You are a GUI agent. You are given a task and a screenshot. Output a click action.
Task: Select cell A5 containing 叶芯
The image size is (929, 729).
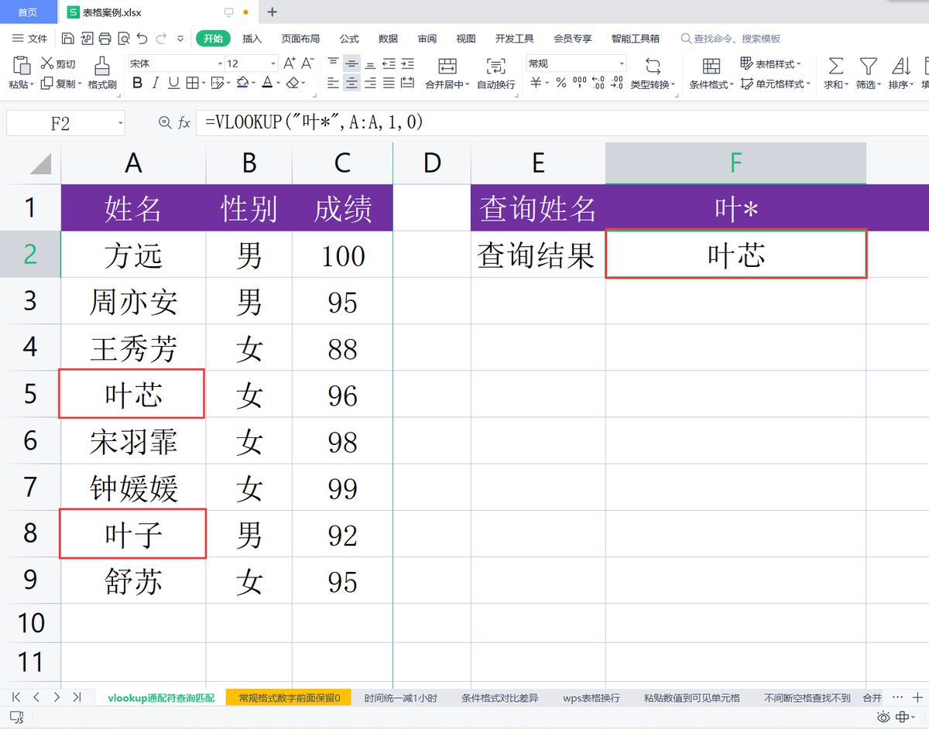pos(133,395)
